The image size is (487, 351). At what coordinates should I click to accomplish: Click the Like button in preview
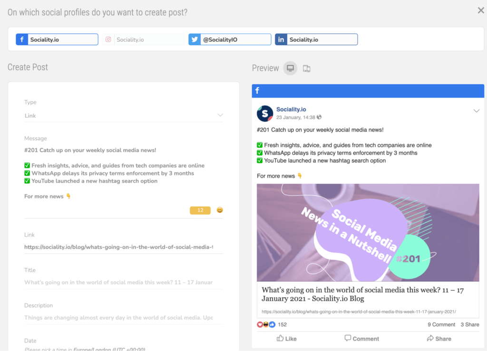(286, 339)
